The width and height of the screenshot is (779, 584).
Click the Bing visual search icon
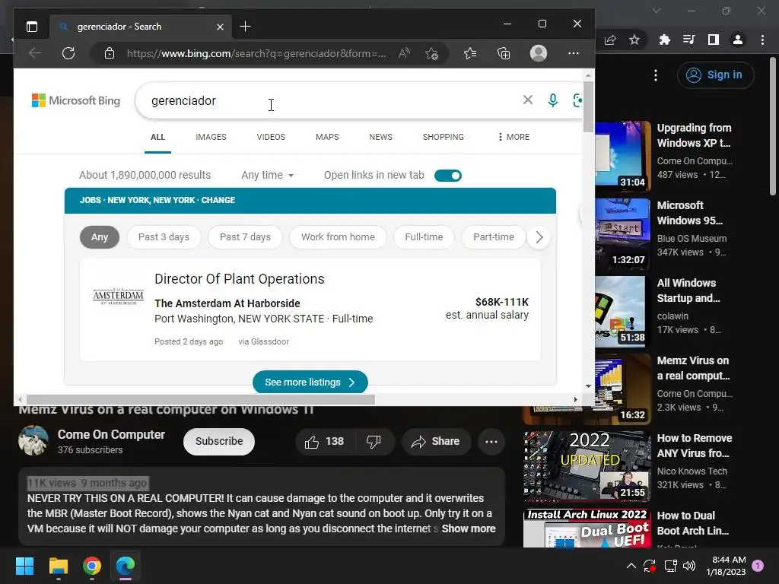(577, 100)
